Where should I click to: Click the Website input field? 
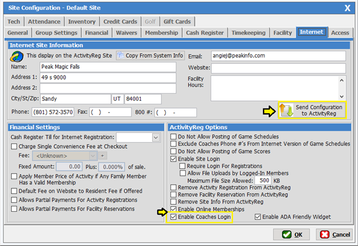[278, 68]
